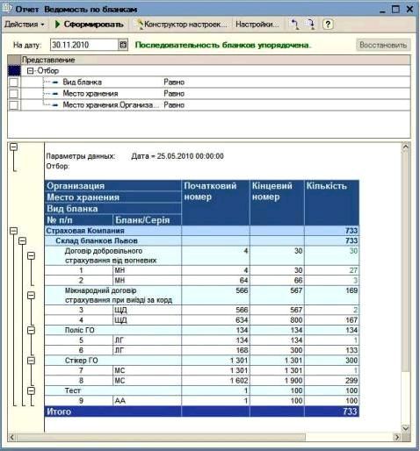This screenshot has height=451, width=420.
Task: Enable the Место хранения filter checkbox
Action: [x=14, y=94]
